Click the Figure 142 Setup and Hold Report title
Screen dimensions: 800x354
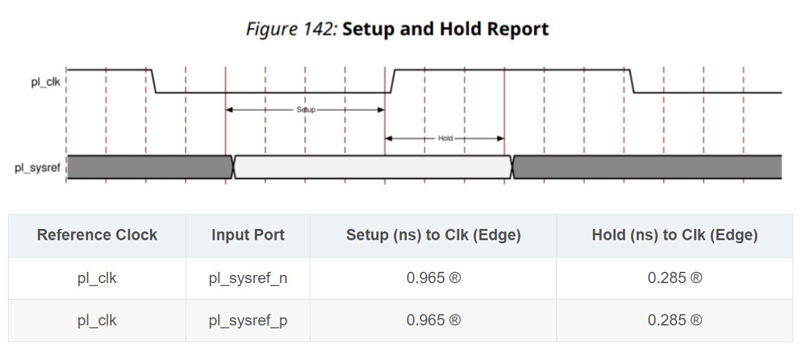point(398,29)
